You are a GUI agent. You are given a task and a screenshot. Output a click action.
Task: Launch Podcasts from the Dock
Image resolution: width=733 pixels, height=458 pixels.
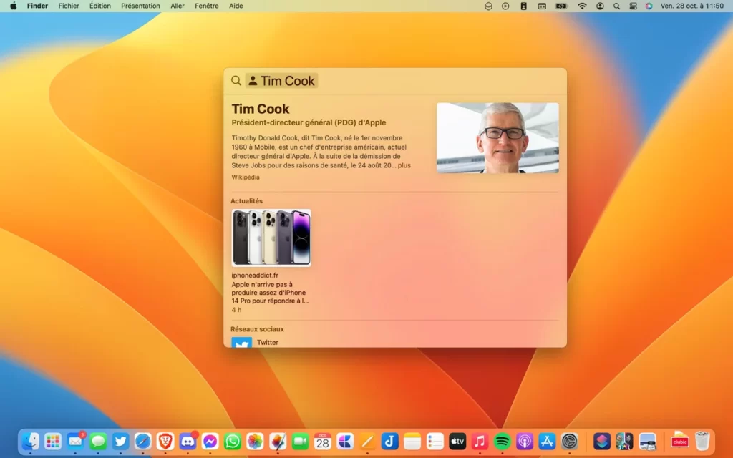[x=525, y=442]
